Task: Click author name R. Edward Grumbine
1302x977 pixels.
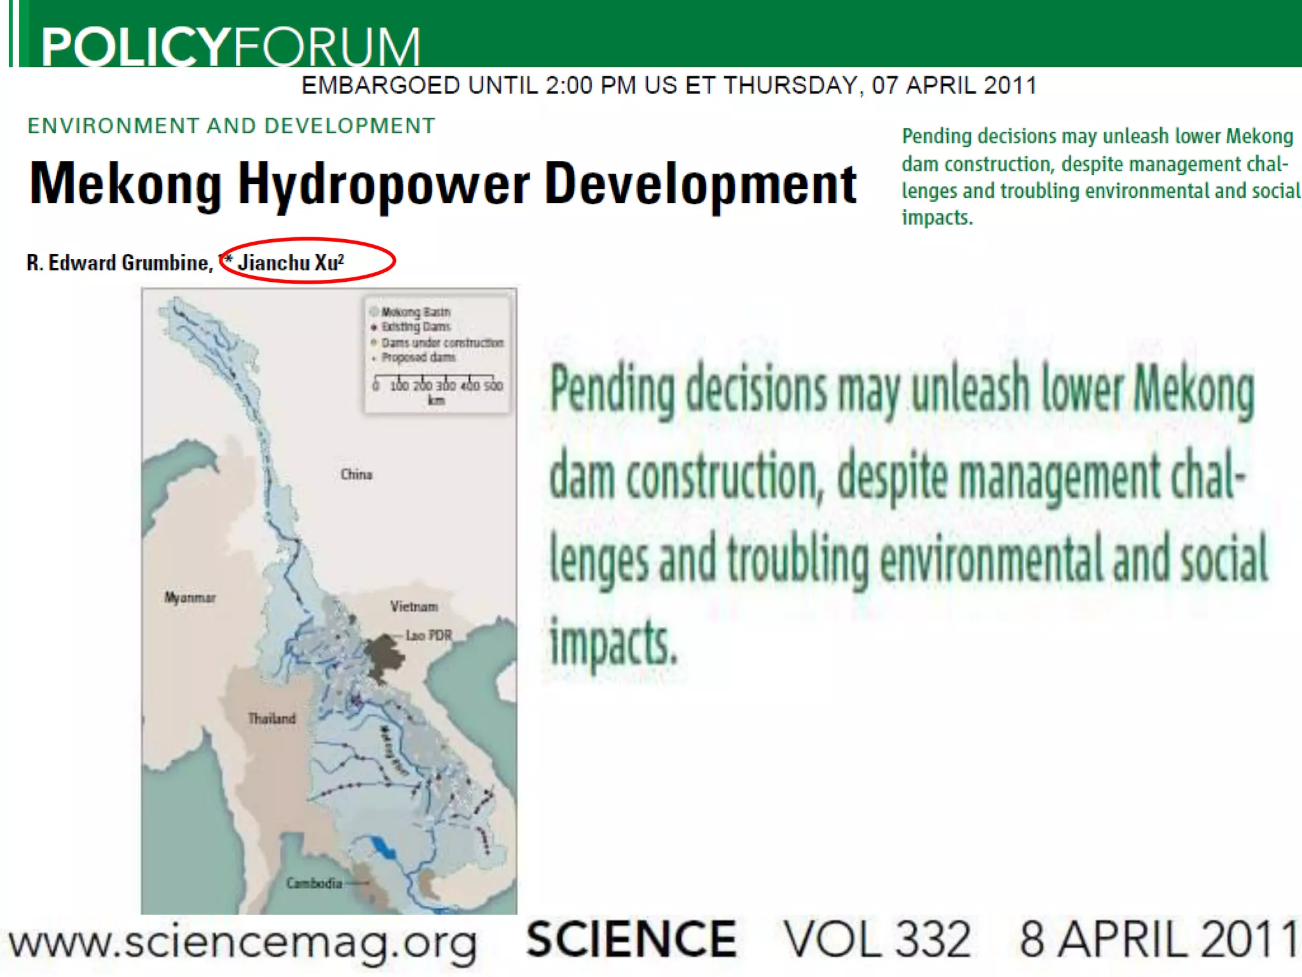Action: (x=119, y=263)
